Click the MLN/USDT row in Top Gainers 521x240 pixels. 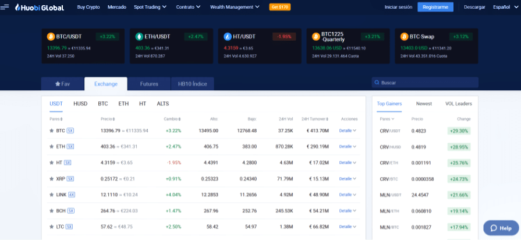click(x=425, y=195)
